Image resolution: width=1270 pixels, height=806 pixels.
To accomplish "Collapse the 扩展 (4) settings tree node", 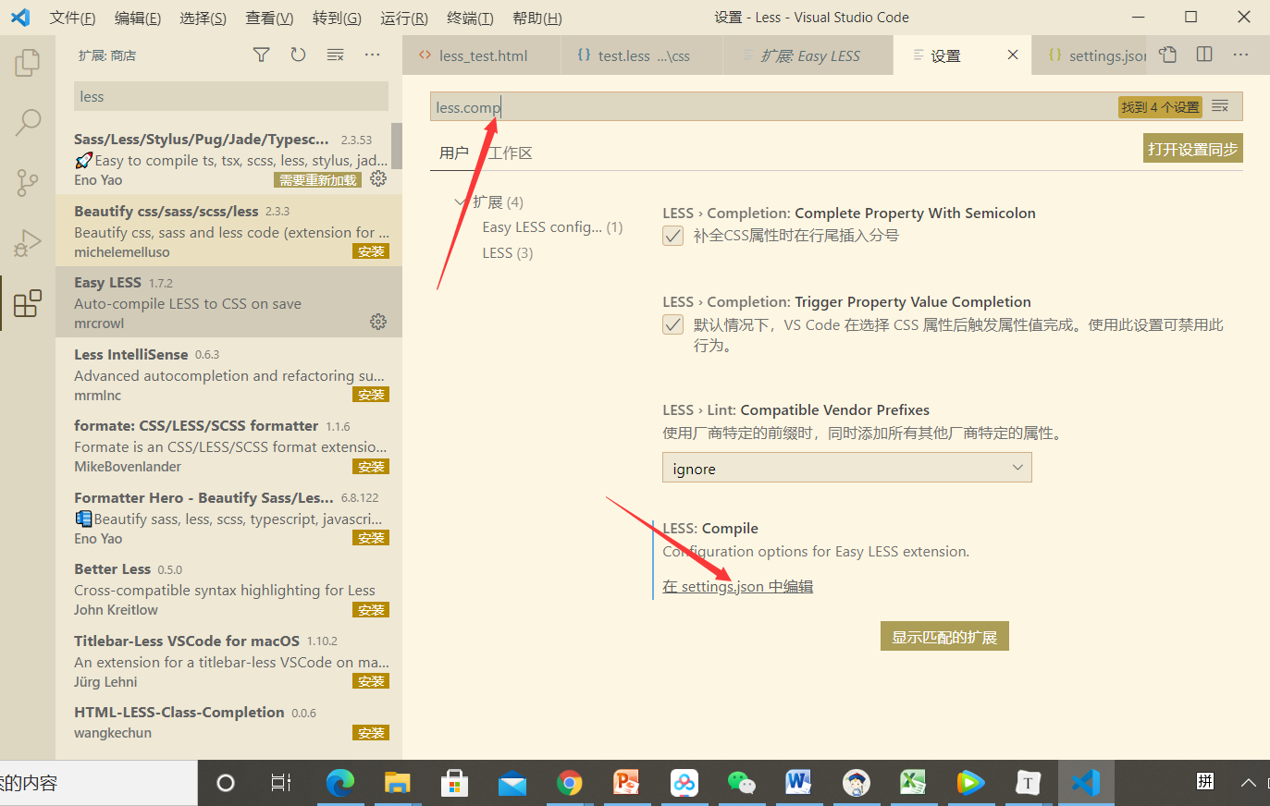I will 460,201.
